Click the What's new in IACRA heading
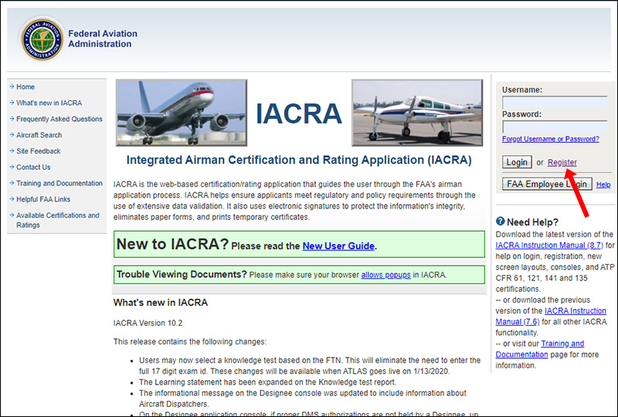 161,303
